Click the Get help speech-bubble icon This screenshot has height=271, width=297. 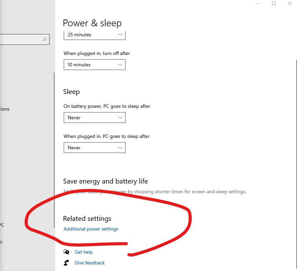[66, 252]
